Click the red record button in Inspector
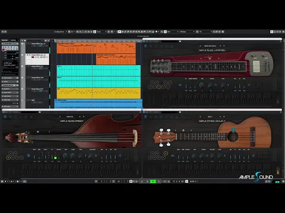The height and width of the screenshot is (213, 285). (x=4, y=50)
